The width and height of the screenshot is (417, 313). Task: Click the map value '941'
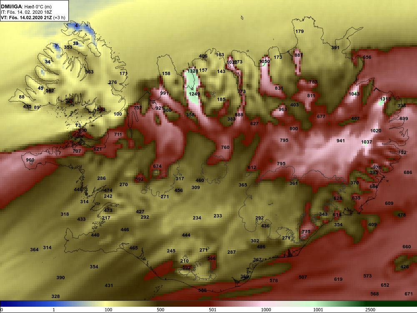tap(340, 141)
